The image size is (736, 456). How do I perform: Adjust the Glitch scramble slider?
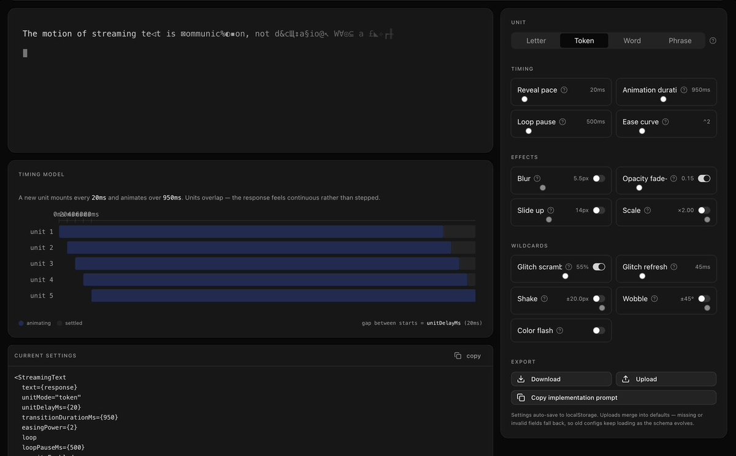coord(565,276)
